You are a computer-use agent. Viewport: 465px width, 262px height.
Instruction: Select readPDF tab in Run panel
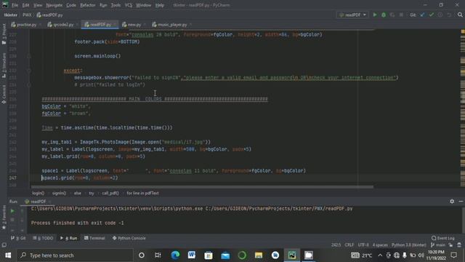tap(38, 202)
